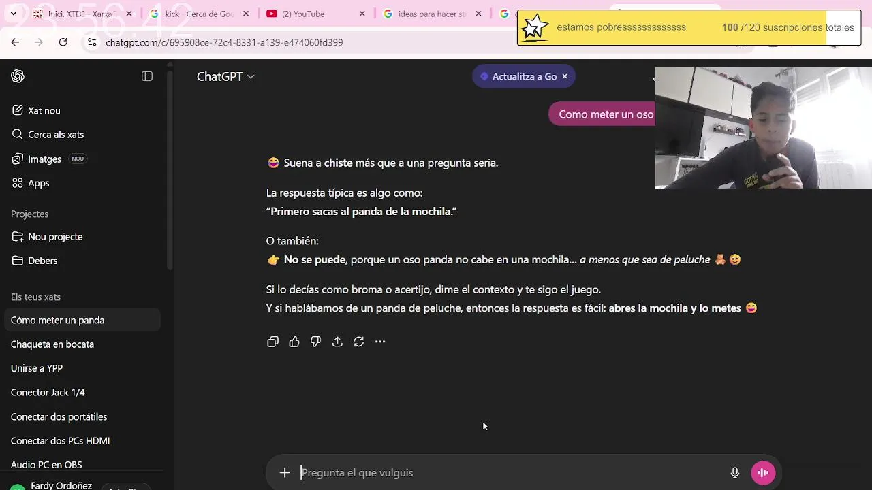Viewport: 872px width, 490px height.
Task: Click the NOU badge beside Imatges
Action: click(78, 159)
